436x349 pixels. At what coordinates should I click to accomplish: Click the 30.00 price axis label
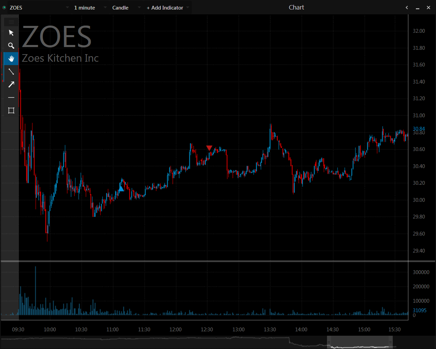coord(419,200)
